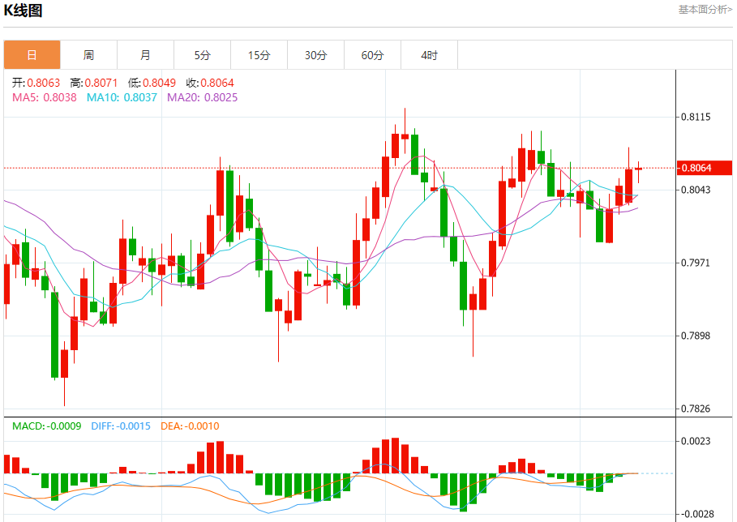Click the MA20: 0.8025 label

point(203,98)
